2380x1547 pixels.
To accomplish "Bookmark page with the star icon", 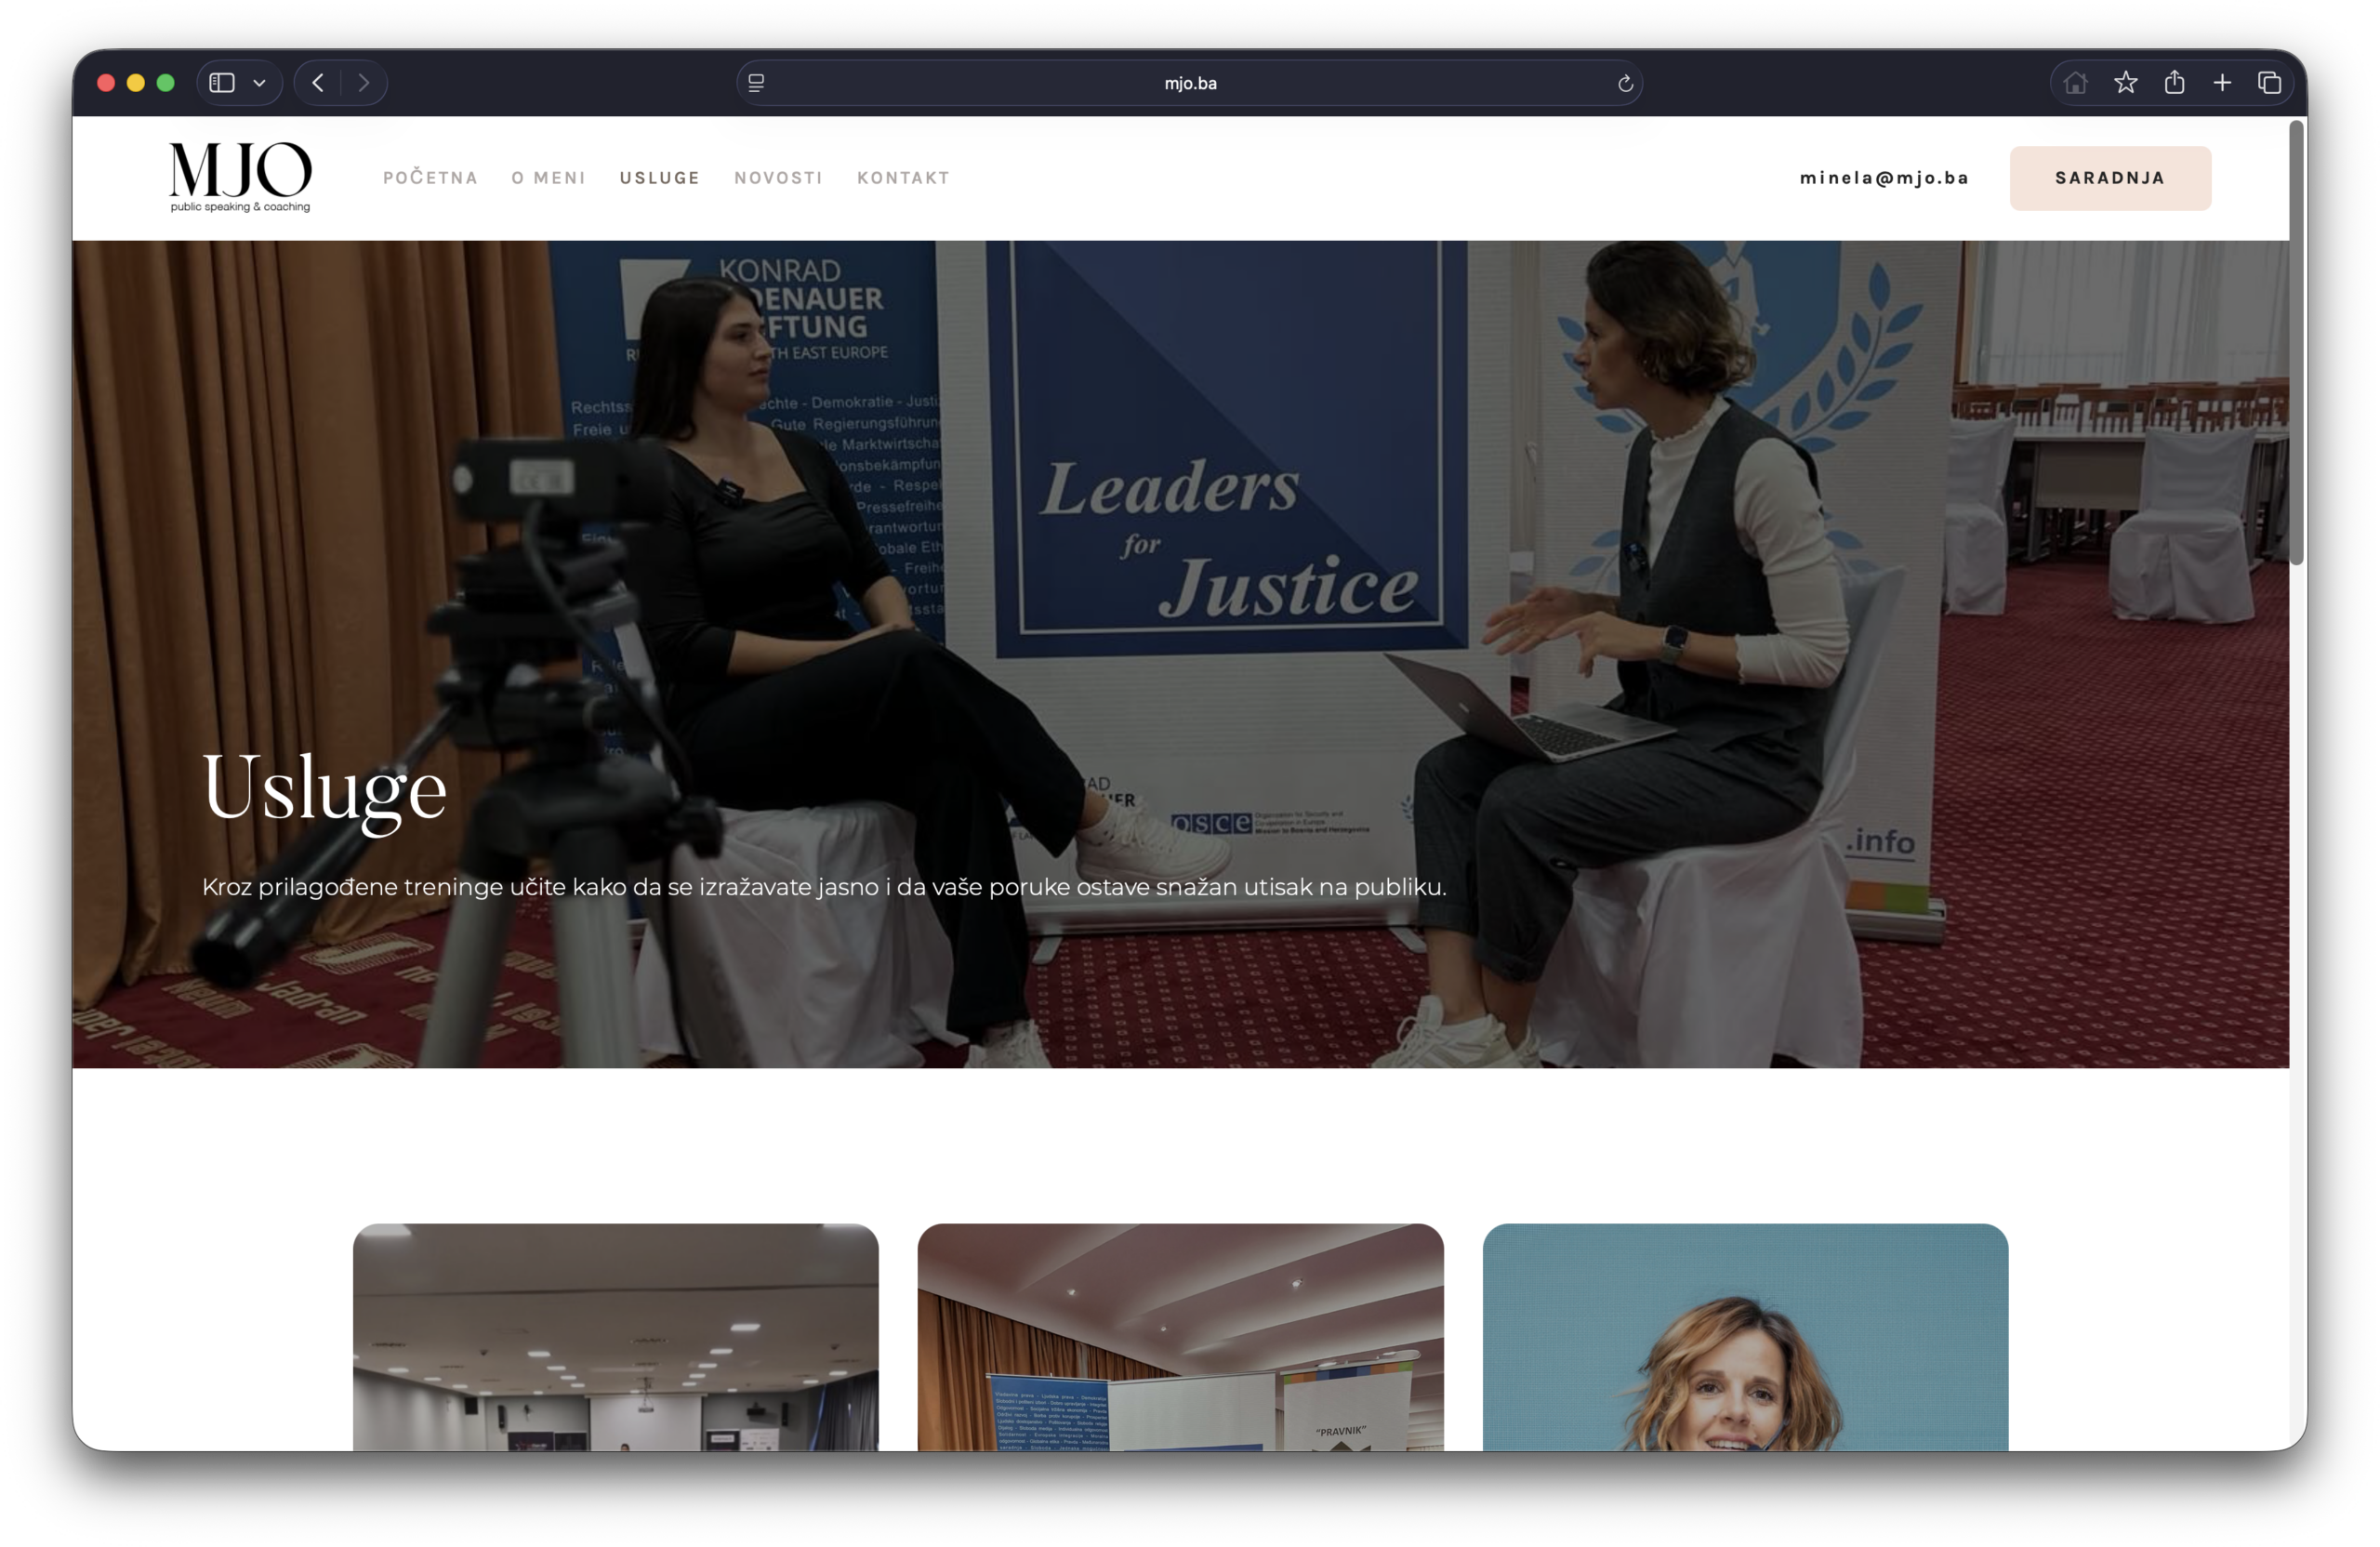I will point(2126,83).
